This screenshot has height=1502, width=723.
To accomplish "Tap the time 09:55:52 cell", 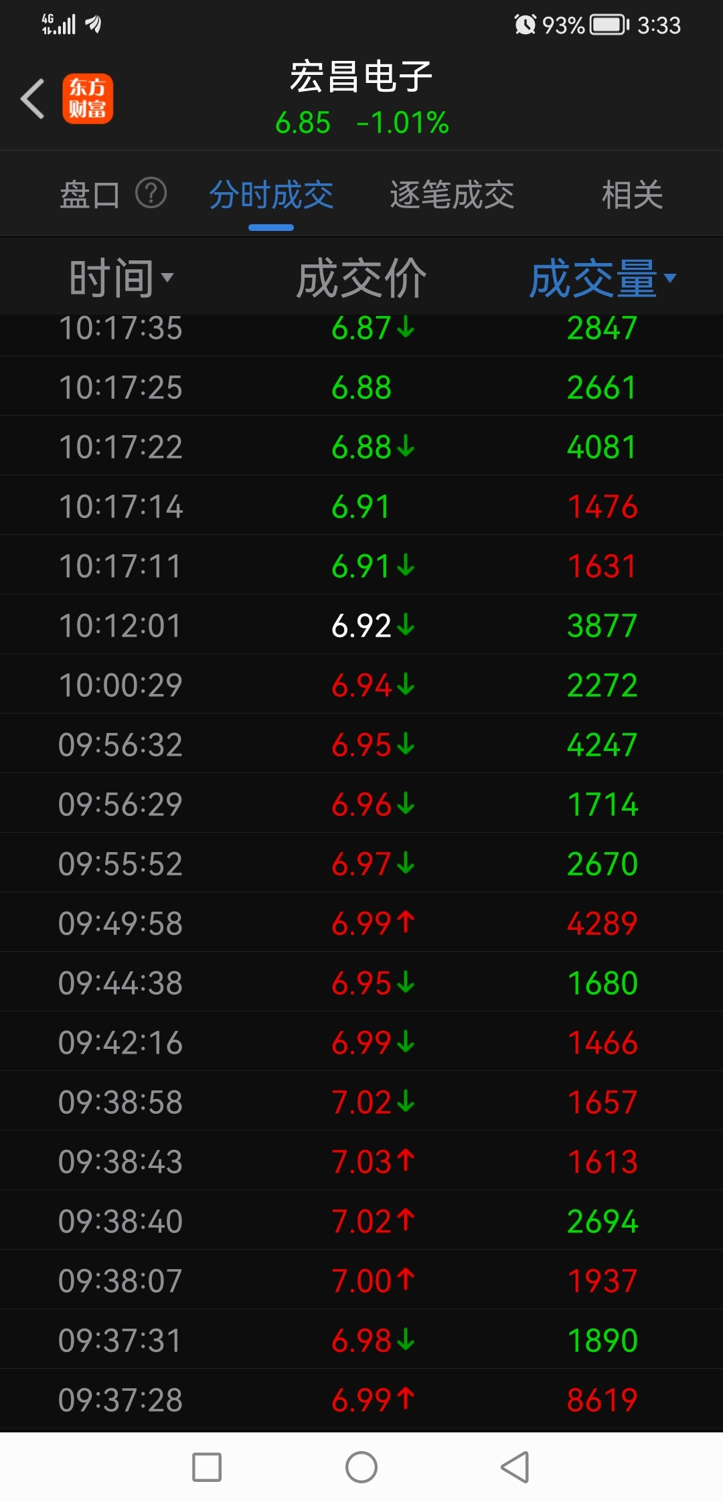I will [x=120, y=863].
